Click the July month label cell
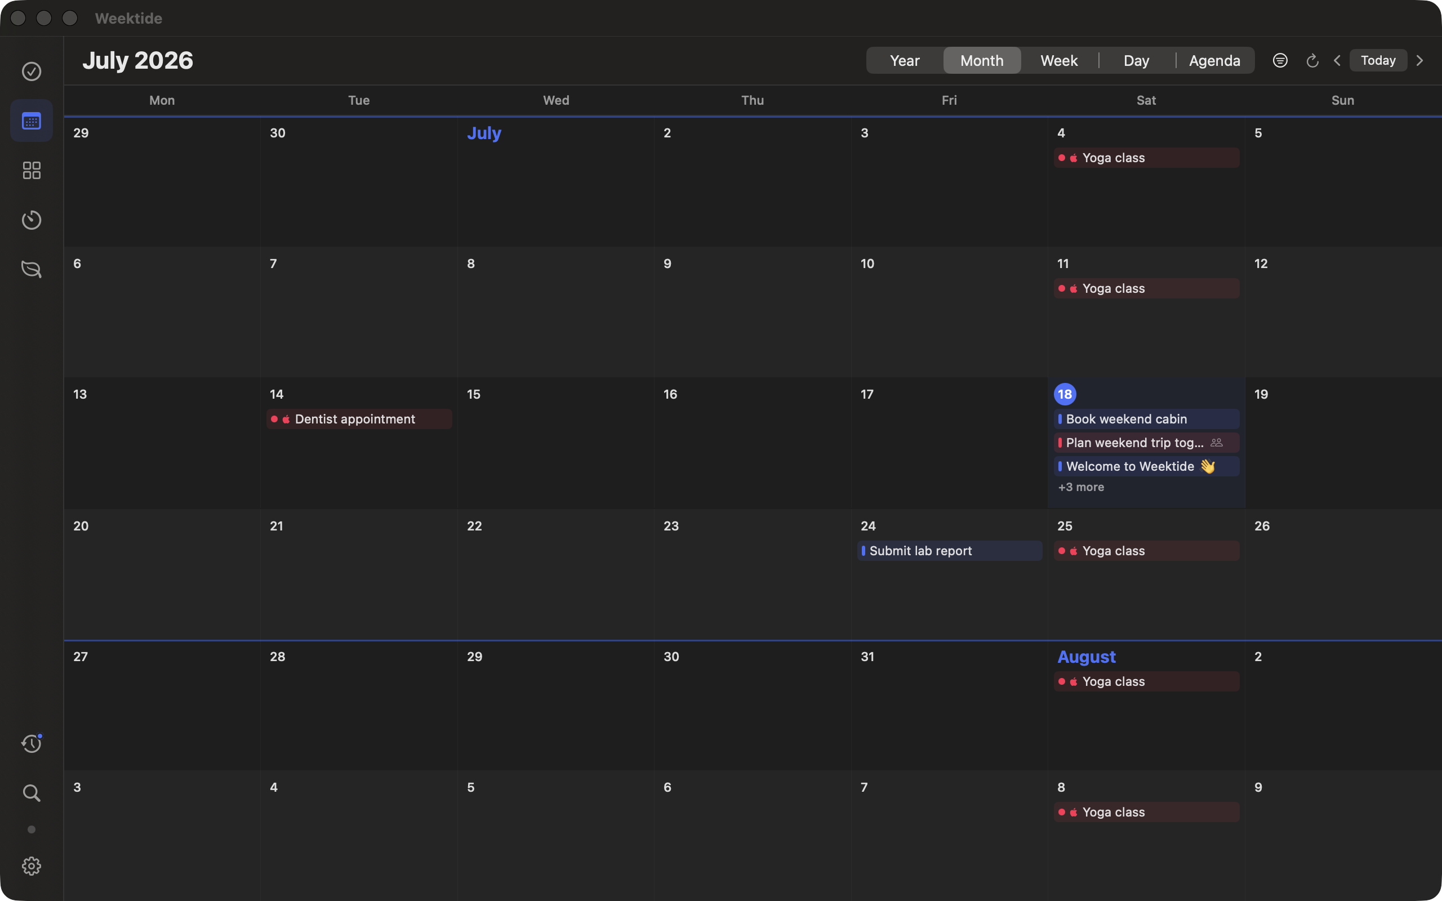Screen dimensions: 1442x901 coord(484,133)
